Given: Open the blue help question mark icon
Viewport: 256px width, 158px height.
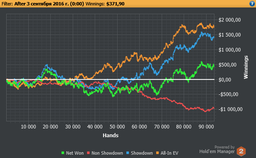Looking at the screenshot, I should [x=252, y=4].
